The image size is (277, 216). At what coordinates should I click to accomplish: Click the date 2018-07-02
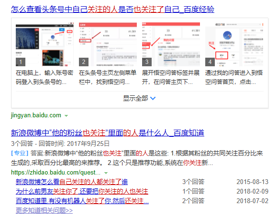click(253, 201)
